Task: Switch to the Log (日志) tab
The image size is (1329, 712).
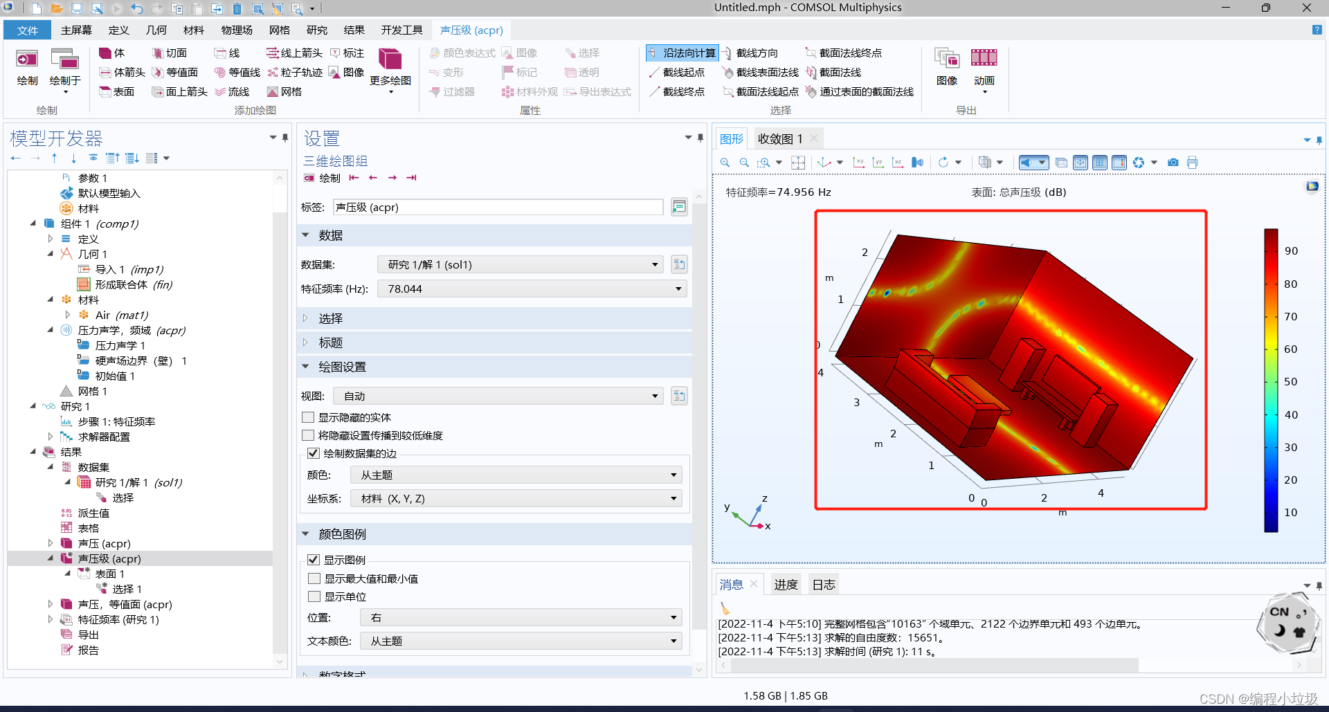Action: 824,585
